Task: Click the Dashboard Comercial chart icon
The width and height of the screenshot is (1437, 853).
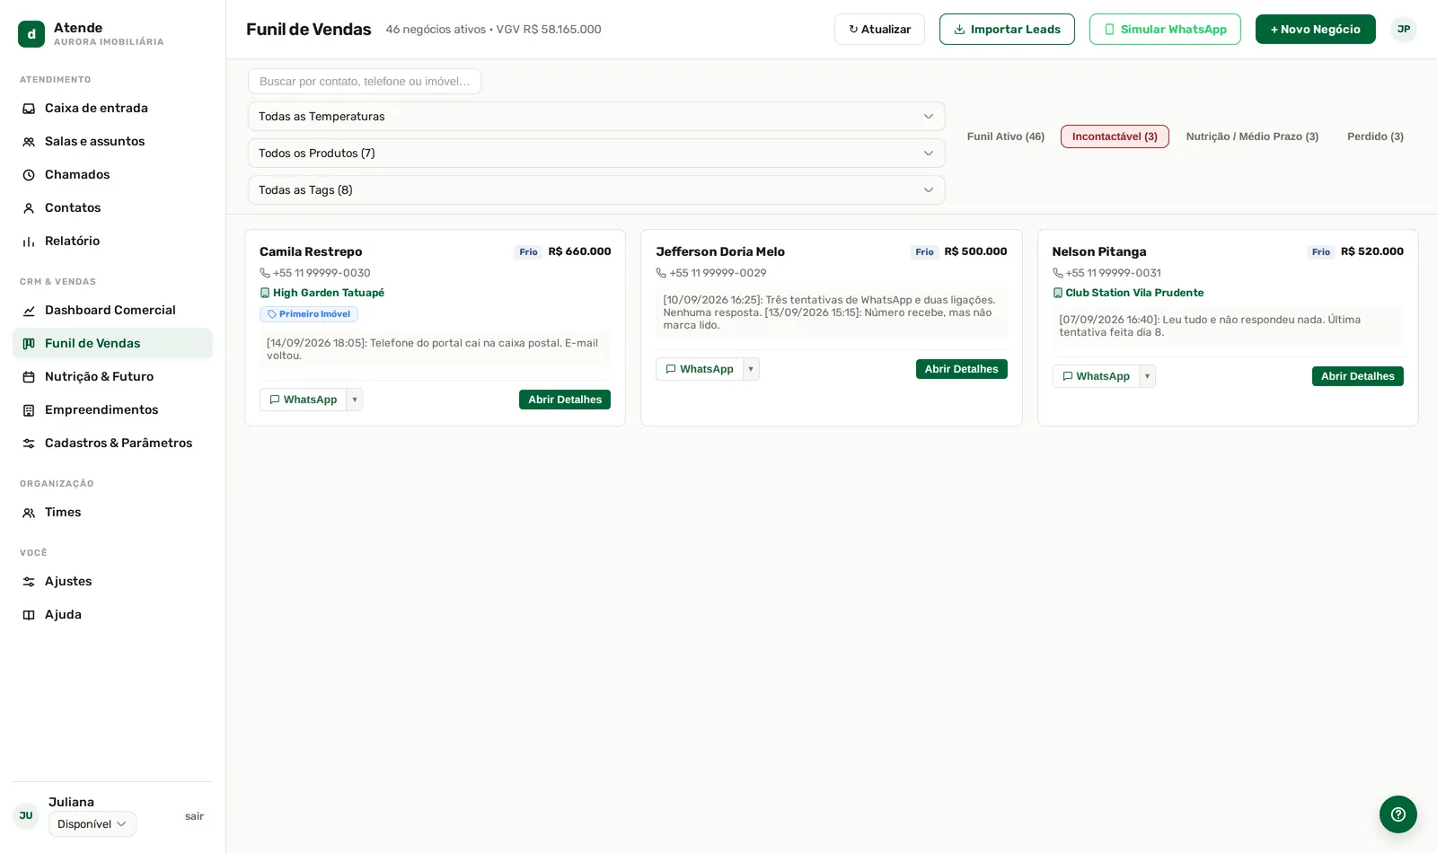Action: (29, 311)
